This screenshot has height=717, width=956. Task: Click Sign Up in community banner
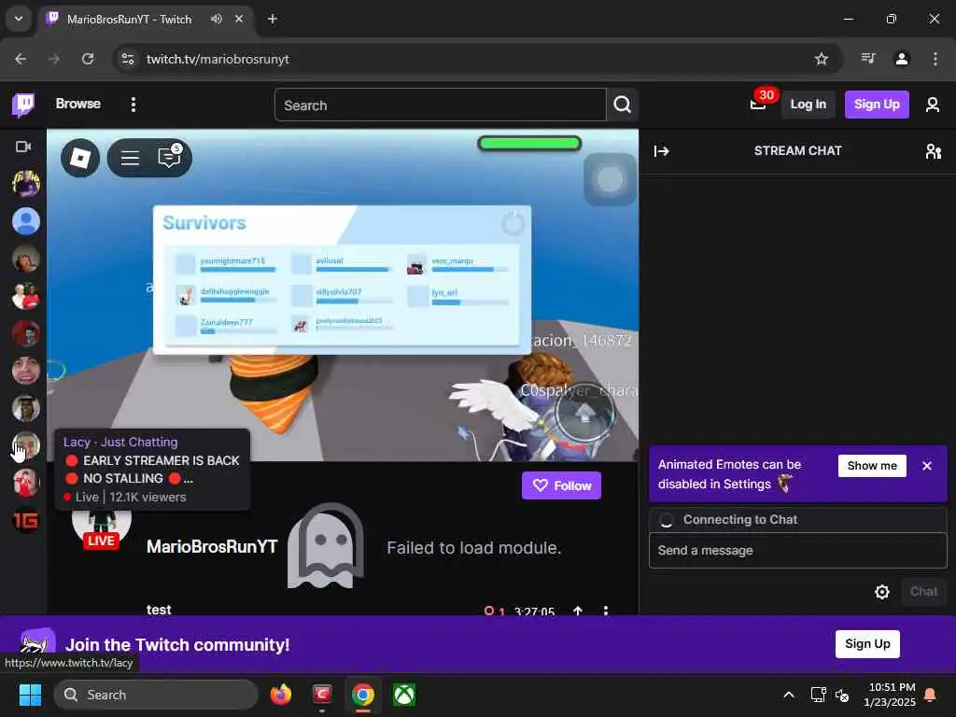point(867,644)
